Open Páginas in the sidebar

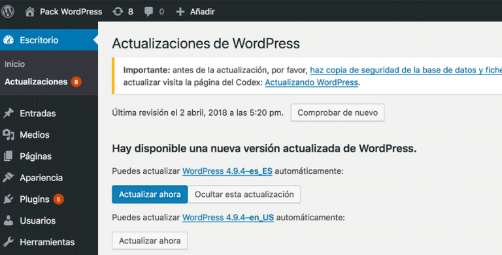coord(35,156)
